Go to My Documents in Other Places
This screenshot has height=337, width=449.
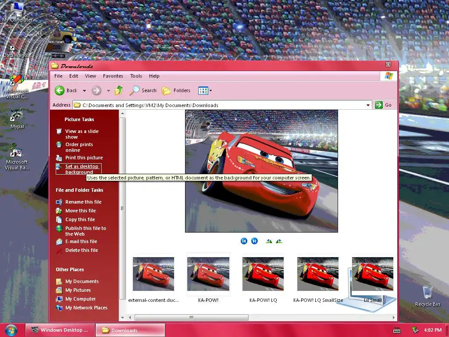click(x=82, y=281)
